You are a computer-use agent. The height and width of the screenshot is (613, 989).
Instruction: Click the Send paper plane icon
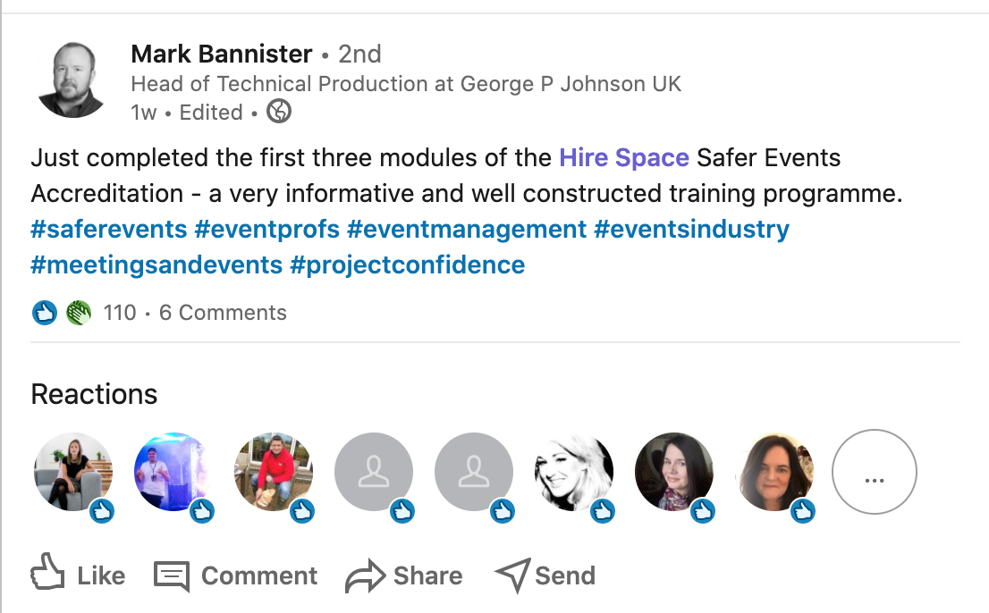[x=512, y=575]
